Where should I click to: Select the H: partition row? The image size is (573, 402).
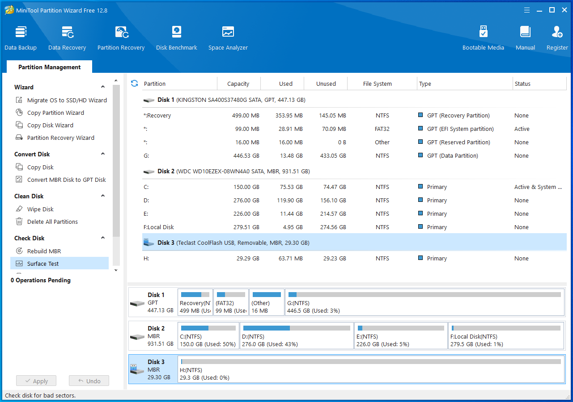tap(354, 258)
